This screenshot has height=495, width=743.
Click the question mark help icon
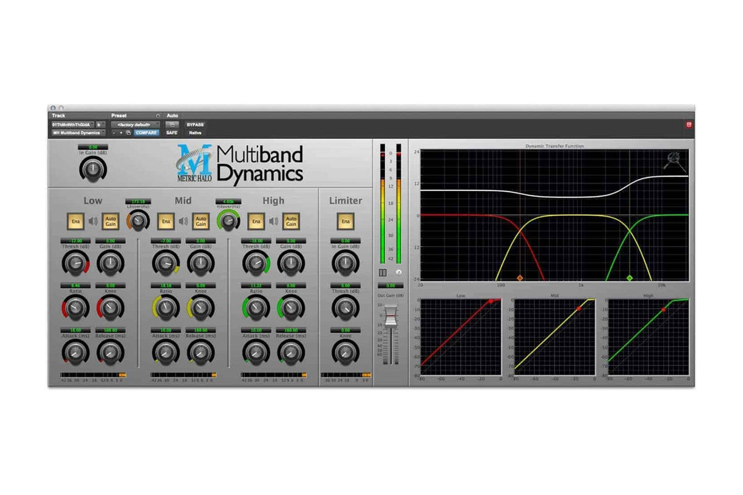click(399, 272)
